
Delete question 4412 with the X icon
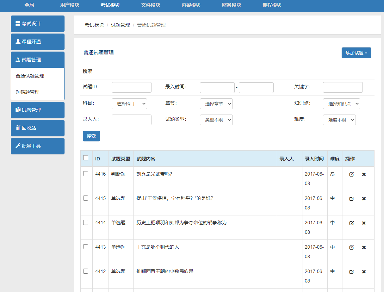[364, 272]
